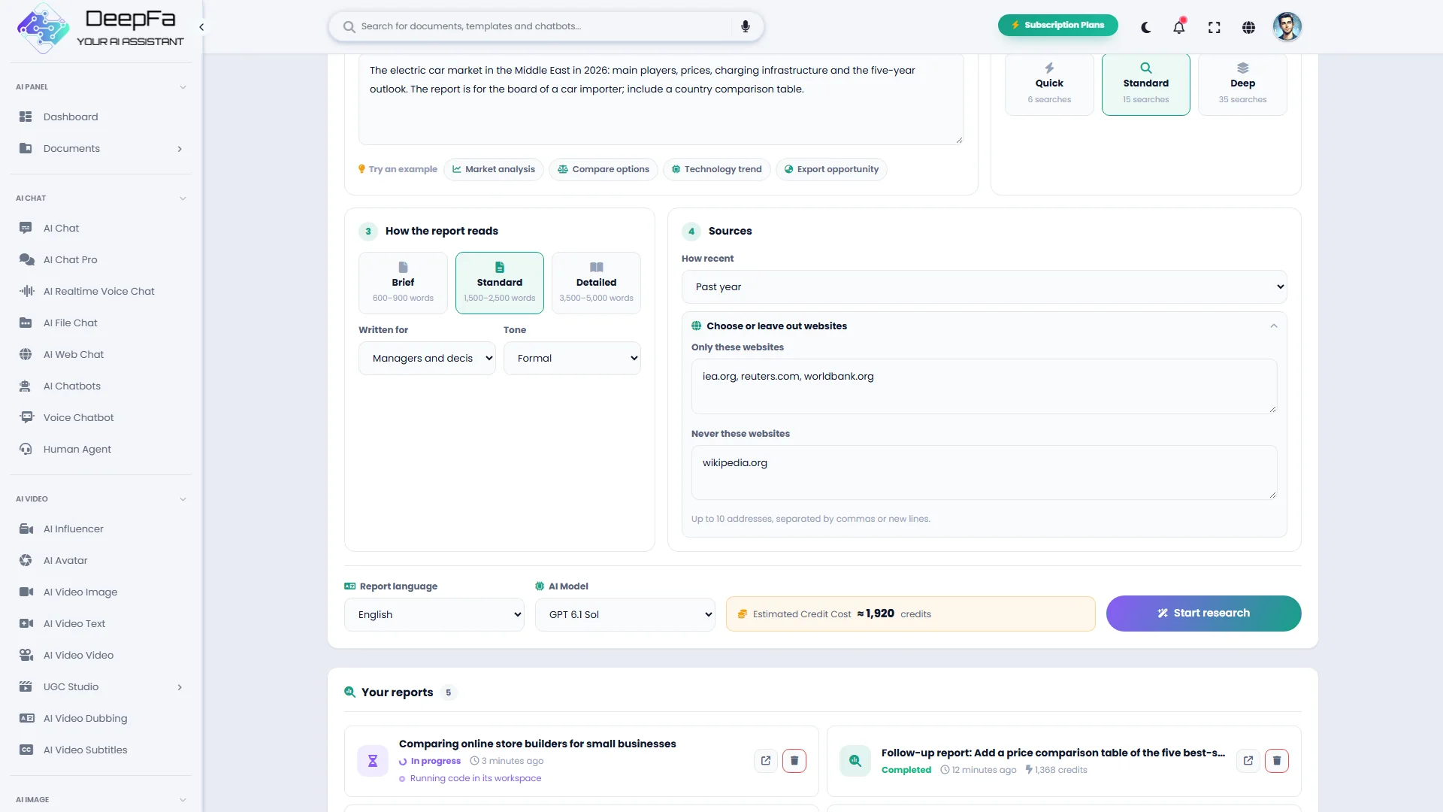Open the How recent dropdown
This screenshot has width=1443, height=812.
(x=984, y=287)
